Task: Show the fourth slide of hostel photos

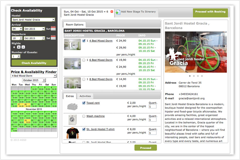Action: tap(202, 76)
